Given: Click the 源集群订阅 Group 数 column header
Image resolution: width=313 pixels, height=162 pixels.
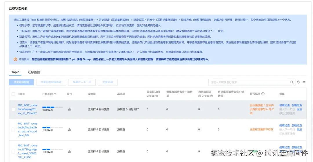Looking at the screenshot, I should point(153,94).
